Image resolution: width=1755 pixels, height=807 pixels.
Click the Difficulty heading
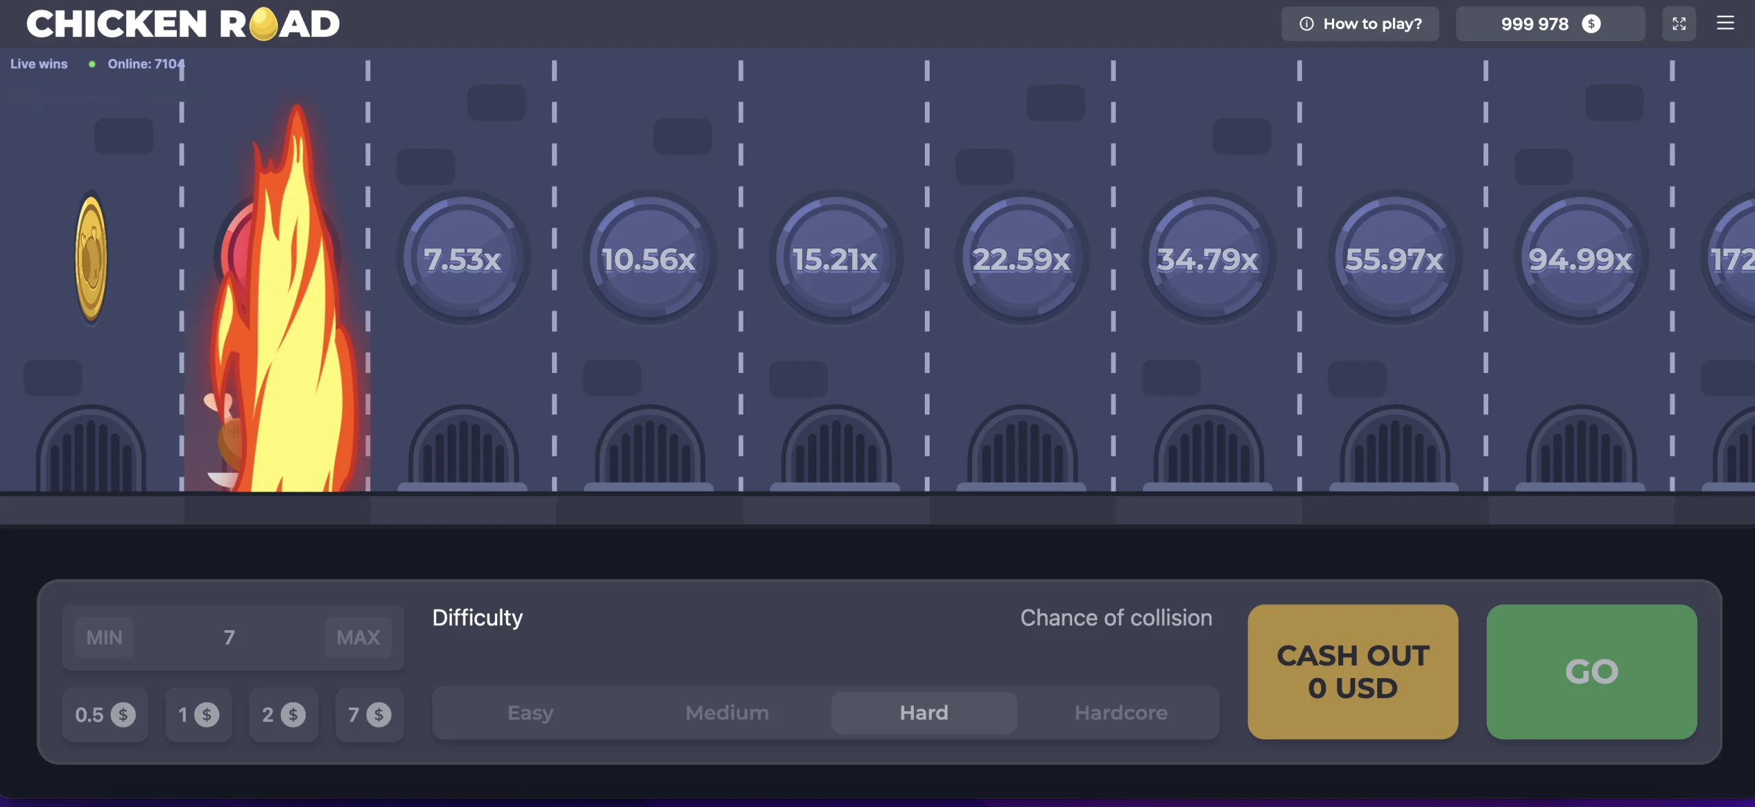click(x=477, y=618)
